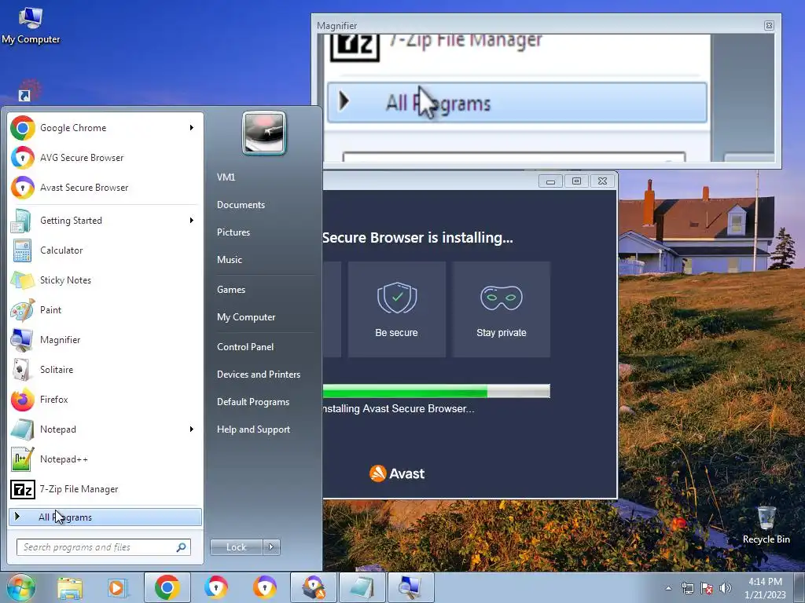Open Music from Start menu
805x603 pixels.
(229, 259)
